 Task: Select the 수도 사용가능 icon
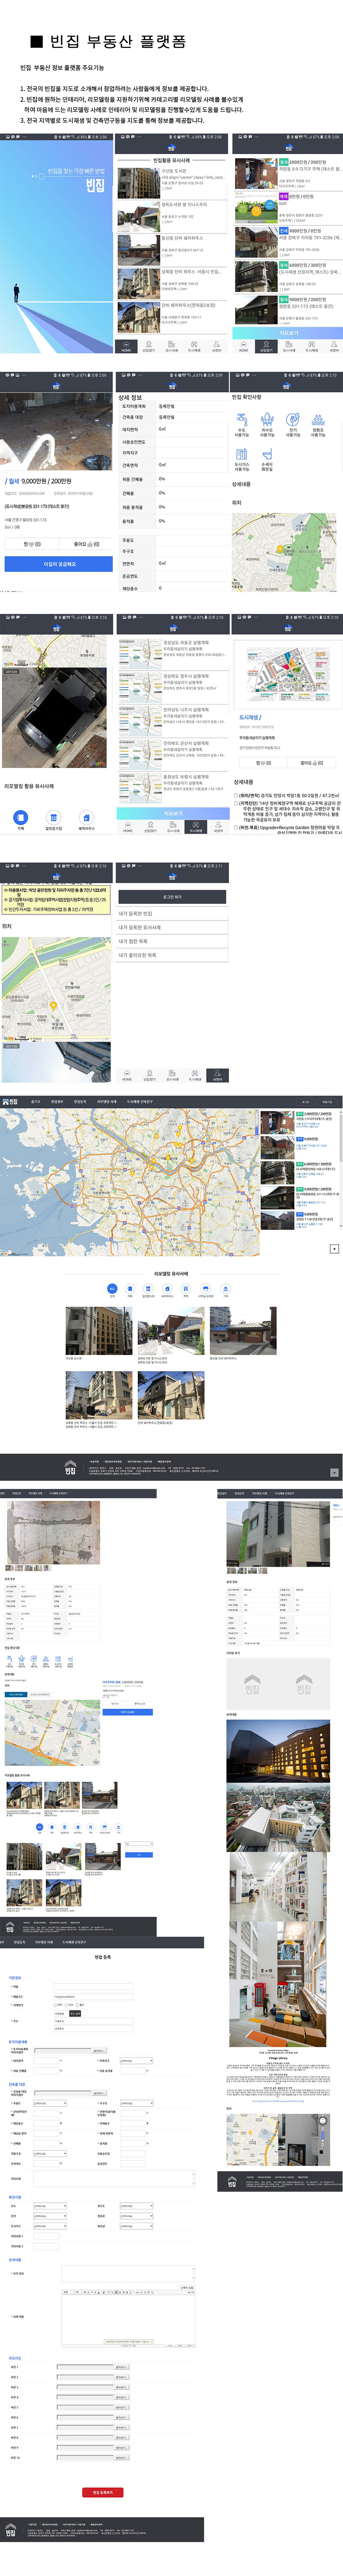(x=242, y=425)
